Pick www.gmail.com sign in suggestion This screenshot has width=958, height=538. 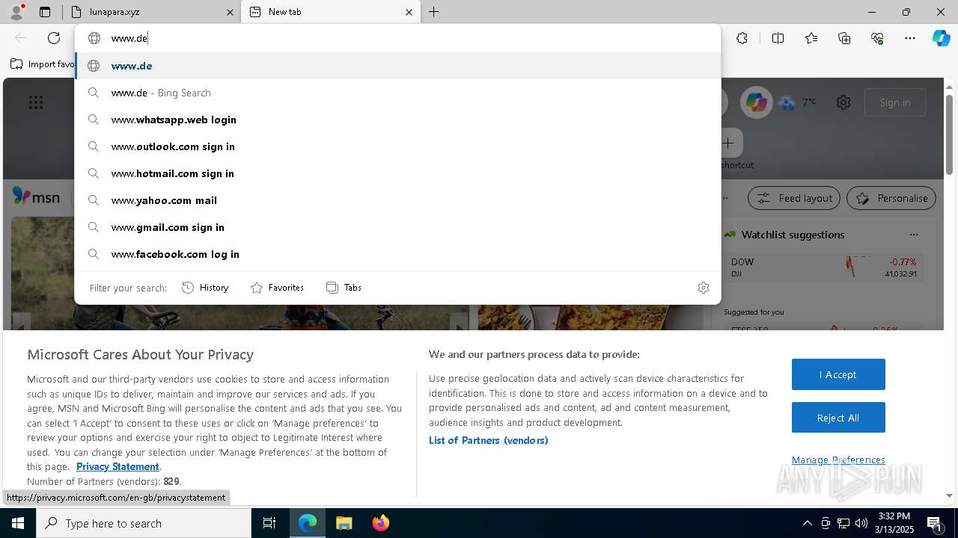[x=397, y=227]
